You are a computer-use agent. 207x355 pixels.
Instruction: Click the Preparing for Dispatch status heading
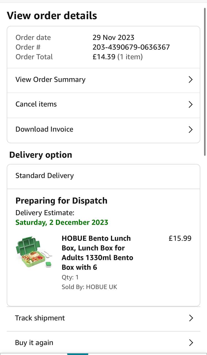pos(61,201)
